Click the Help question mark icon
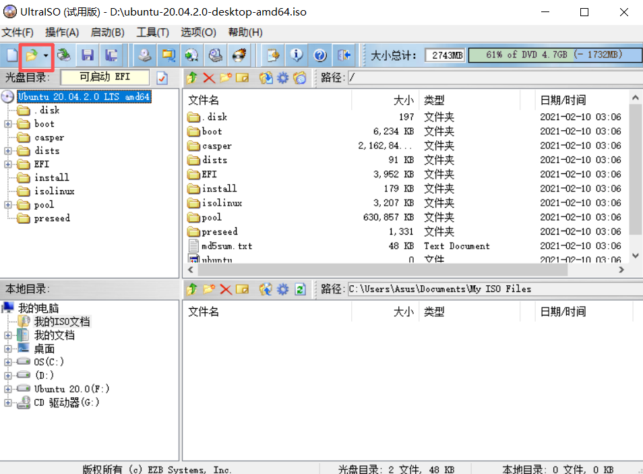Viewport: 643px width, 474px height. tap(320, 55)
